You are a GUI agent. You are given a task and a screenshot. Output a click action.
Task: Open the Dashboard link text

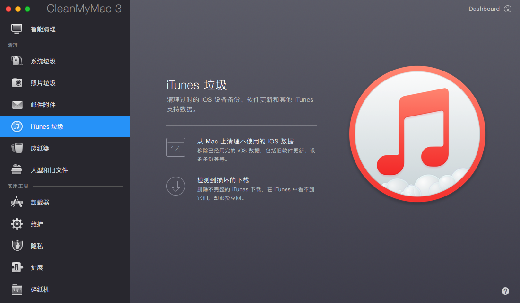[484, 9]
